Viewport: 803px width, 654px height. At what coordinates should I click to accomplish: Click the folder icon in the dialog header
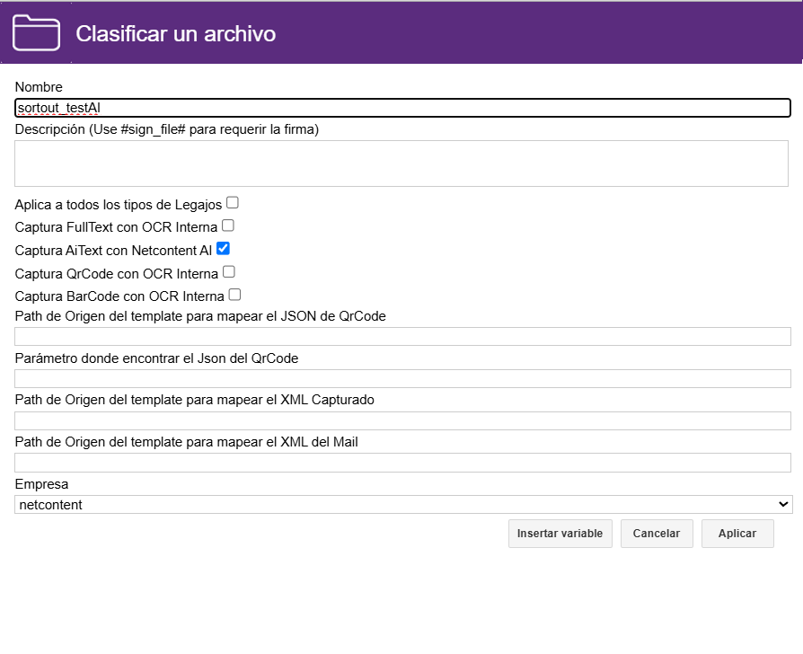[35, 32]
